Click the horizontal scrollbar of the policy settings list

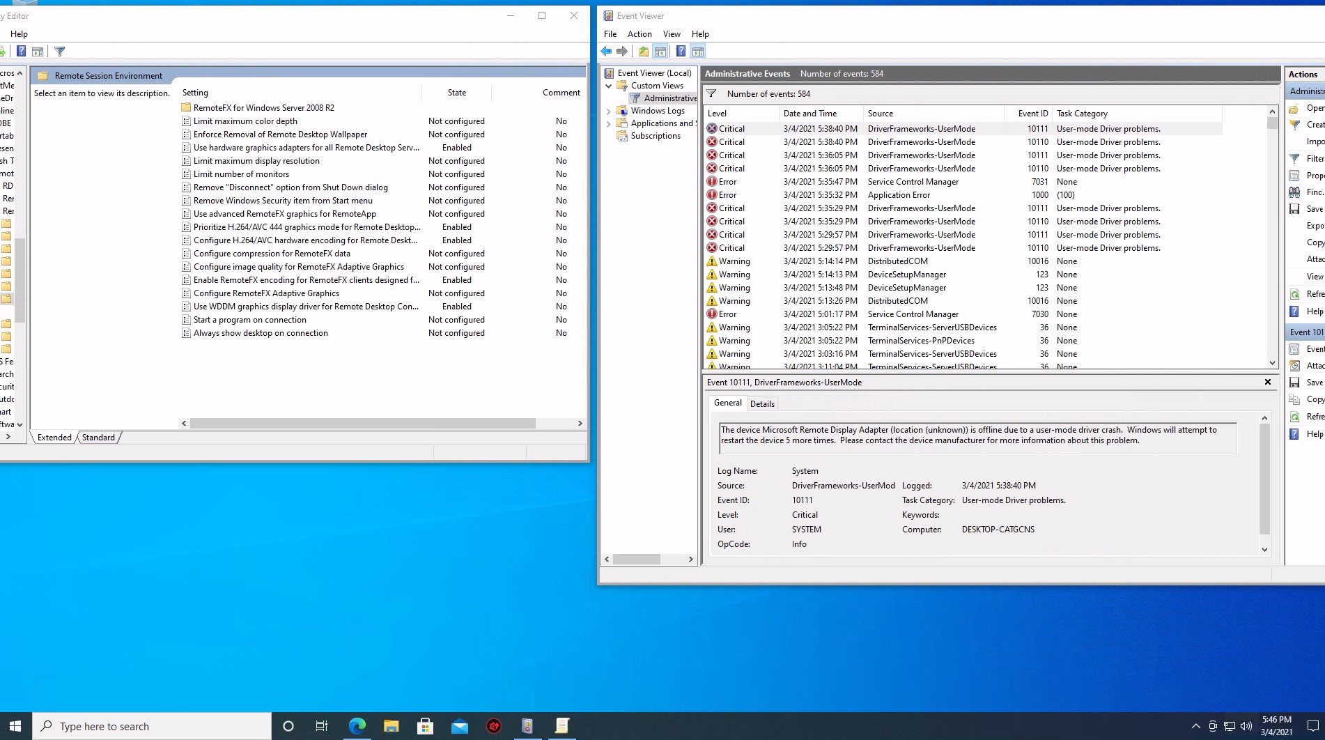[362, 424]
